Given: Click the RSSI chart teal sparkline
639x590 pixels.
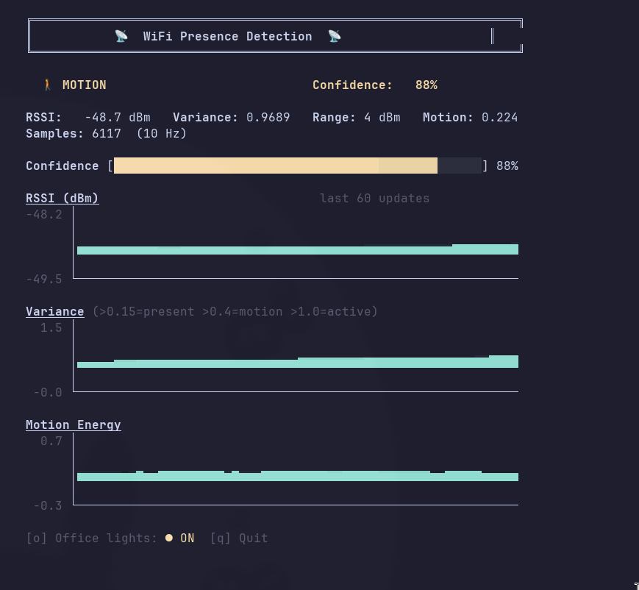Looking at the screenshot, I should [x=298, y=249].
